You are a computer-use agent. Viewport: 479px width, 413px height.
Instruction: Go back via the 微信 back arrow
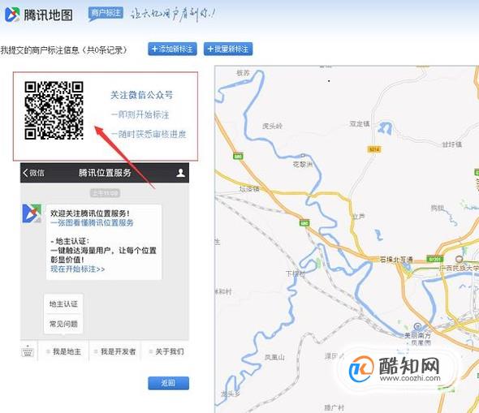[x=33, y=173]
